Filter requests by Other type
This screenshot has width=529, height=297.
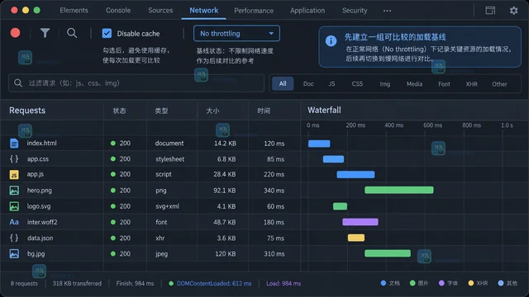499,84
